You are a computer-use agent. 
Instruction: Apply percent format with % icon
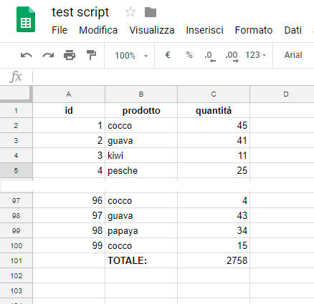click(x=189, y=55)
